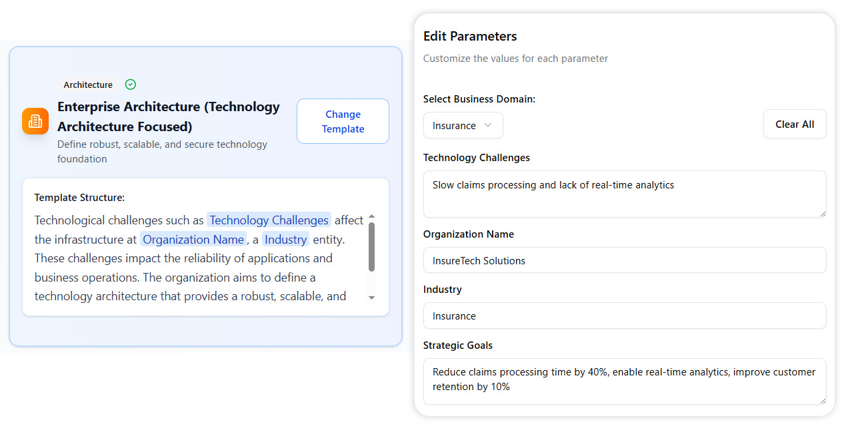Click the Enterprise Architecture template title
848x434 pixels.
click(169, 116)
